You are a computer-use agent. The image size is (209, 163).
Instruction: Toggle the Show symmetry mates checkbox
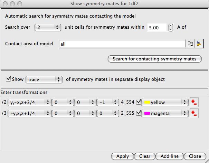(x=8, y=79)
